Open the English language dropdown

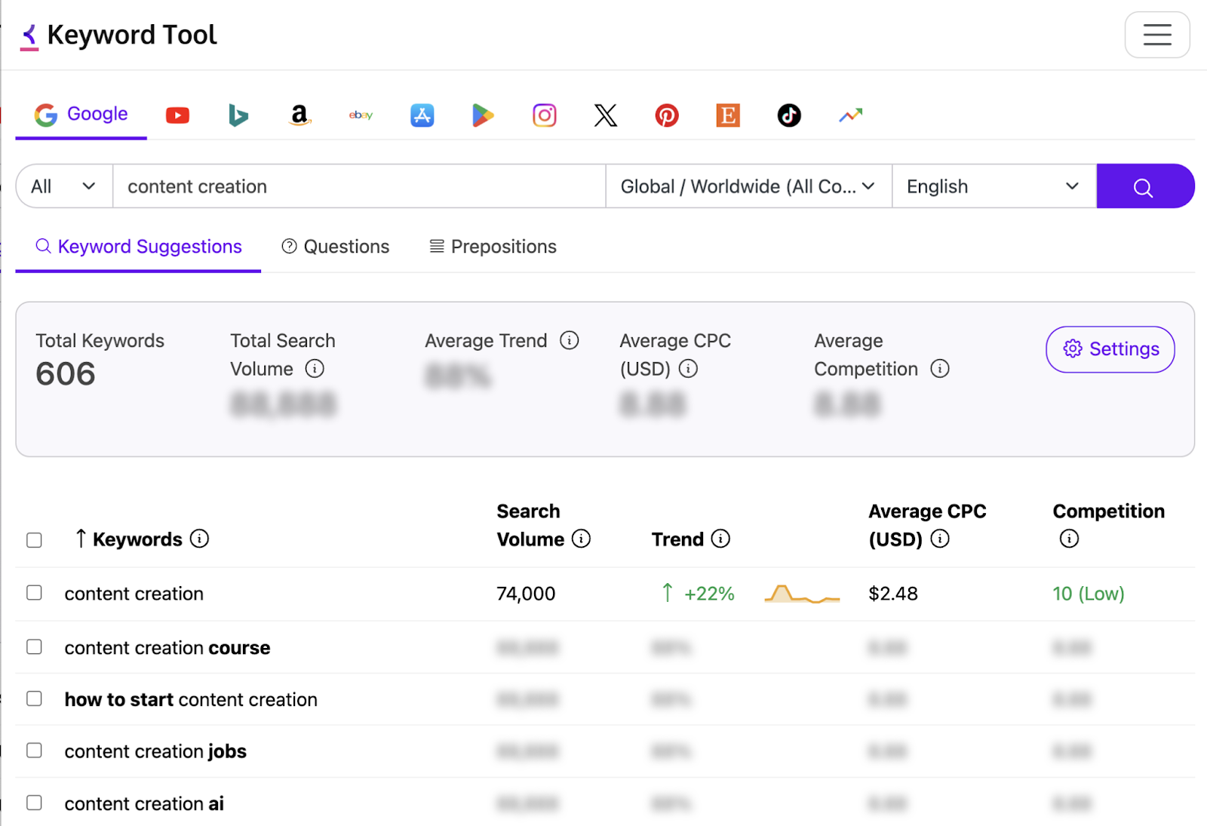tap(994, 186)
